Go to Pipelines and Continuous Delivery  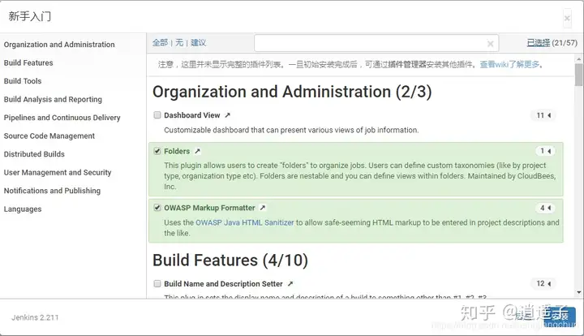pos(62,118)
